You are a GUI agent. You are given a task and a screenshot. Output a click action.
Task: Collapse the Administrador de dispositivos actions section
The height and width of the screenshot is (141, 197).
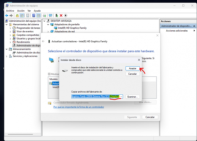click(194, 26)
